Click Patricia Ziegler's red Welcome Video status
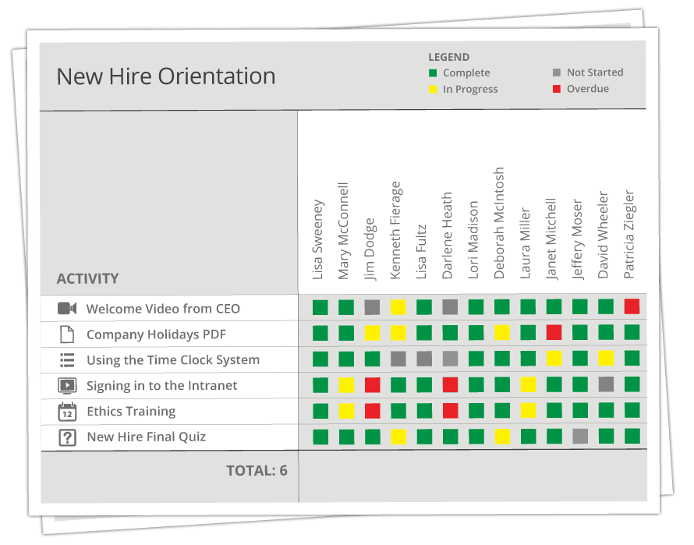The image size is (694, 545). 632,307
